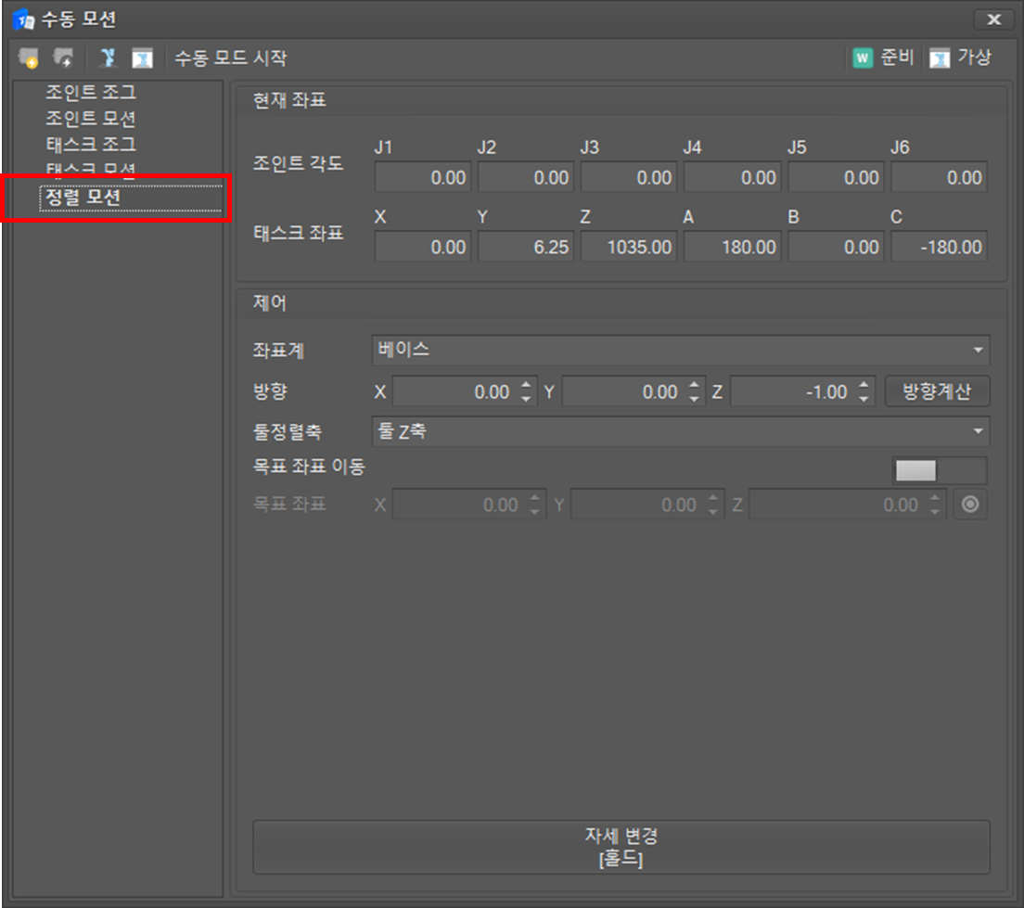Click the round target button beside 목표 좌표
Viewport: 1024px width, 908px height.
pyautogui.click(x=970, y=505)
